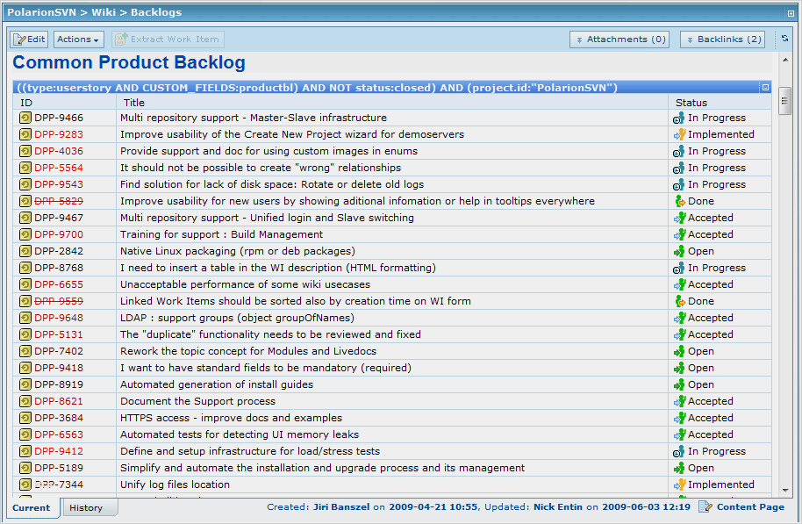The height and width of the screenshot is (524, 802).
Task: Open the Content Page link
Action: 749,507
